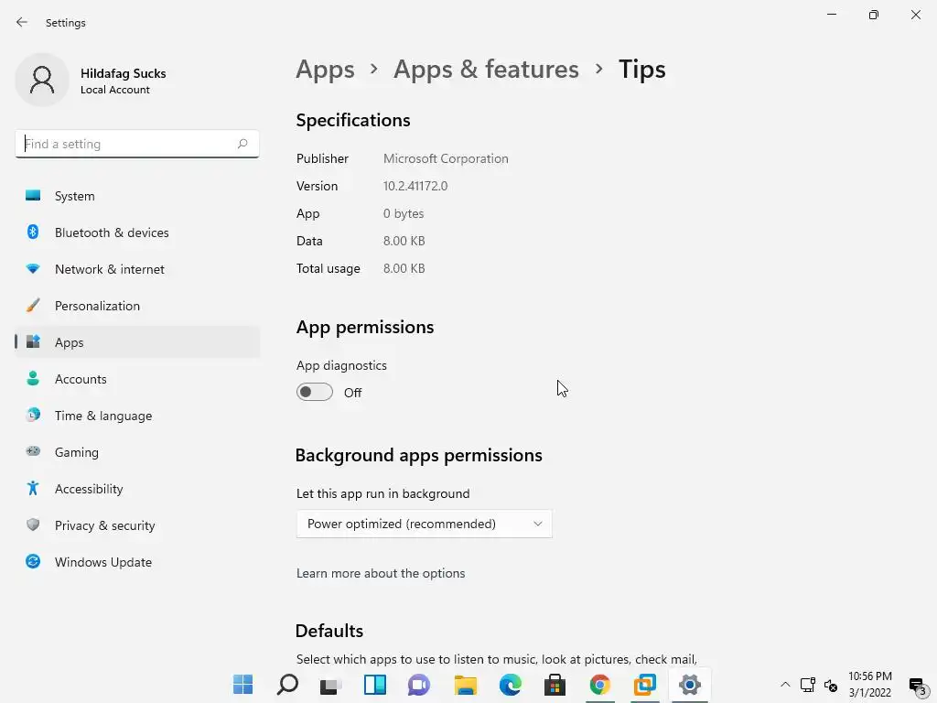
Task: Select the Bluetooth icon in sidebar
Action: tap(33, 232)
